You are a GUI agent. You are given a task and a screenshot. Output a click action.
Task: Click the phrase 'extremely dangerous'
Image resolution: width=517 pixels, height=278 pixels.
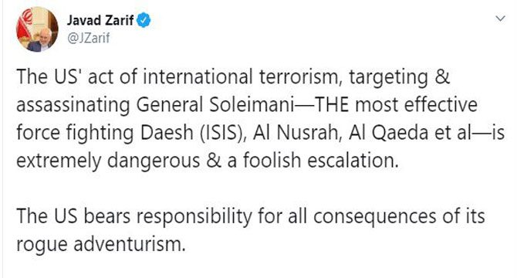[108, 161]
